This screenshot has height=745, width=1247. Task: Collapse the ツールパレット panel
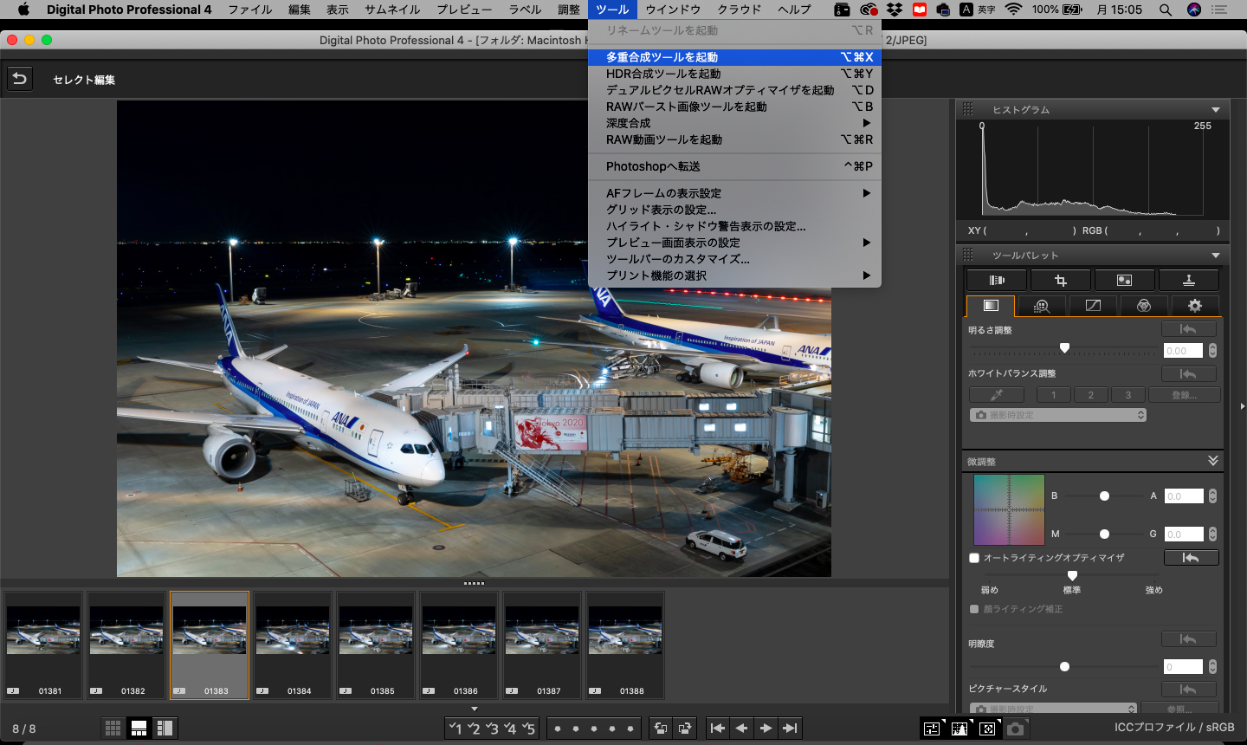[x=1215, y=256]
